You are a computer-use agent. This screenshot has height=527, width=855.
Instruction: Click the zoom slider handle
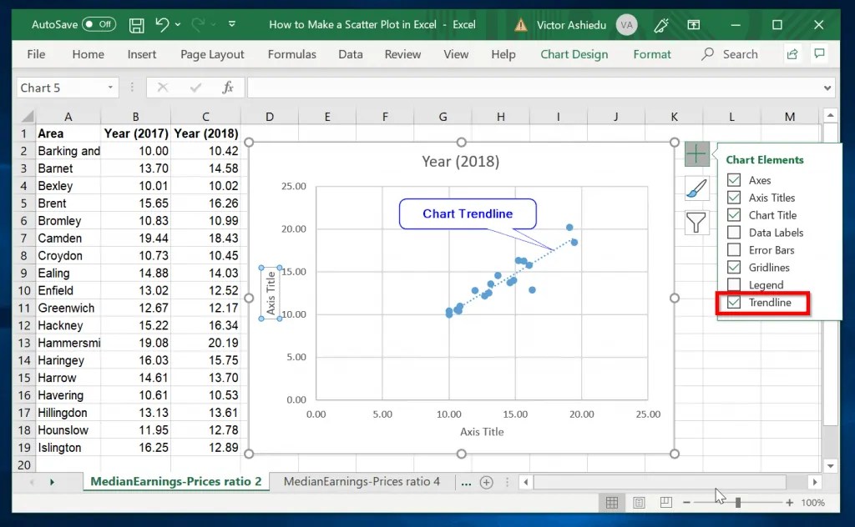point(738,503)
